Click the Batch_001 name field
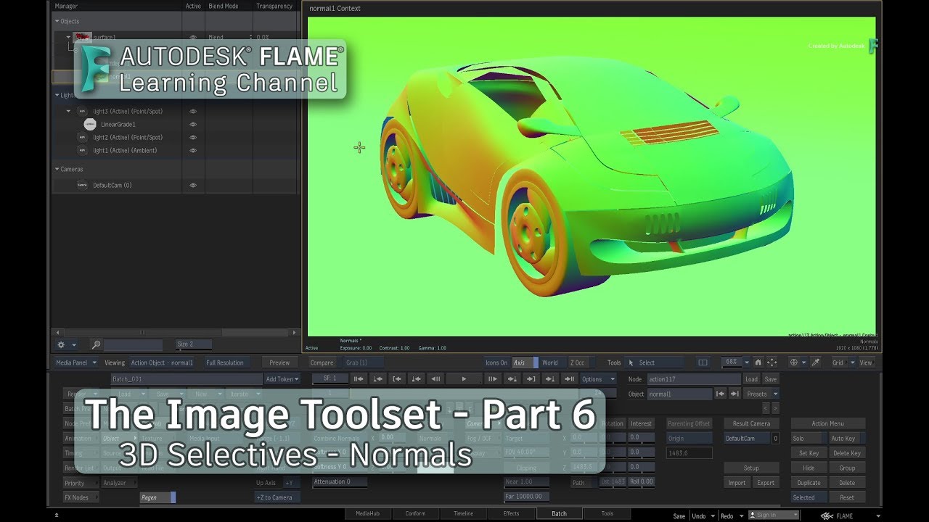This screenshot has height=522, width=929. 187,378
